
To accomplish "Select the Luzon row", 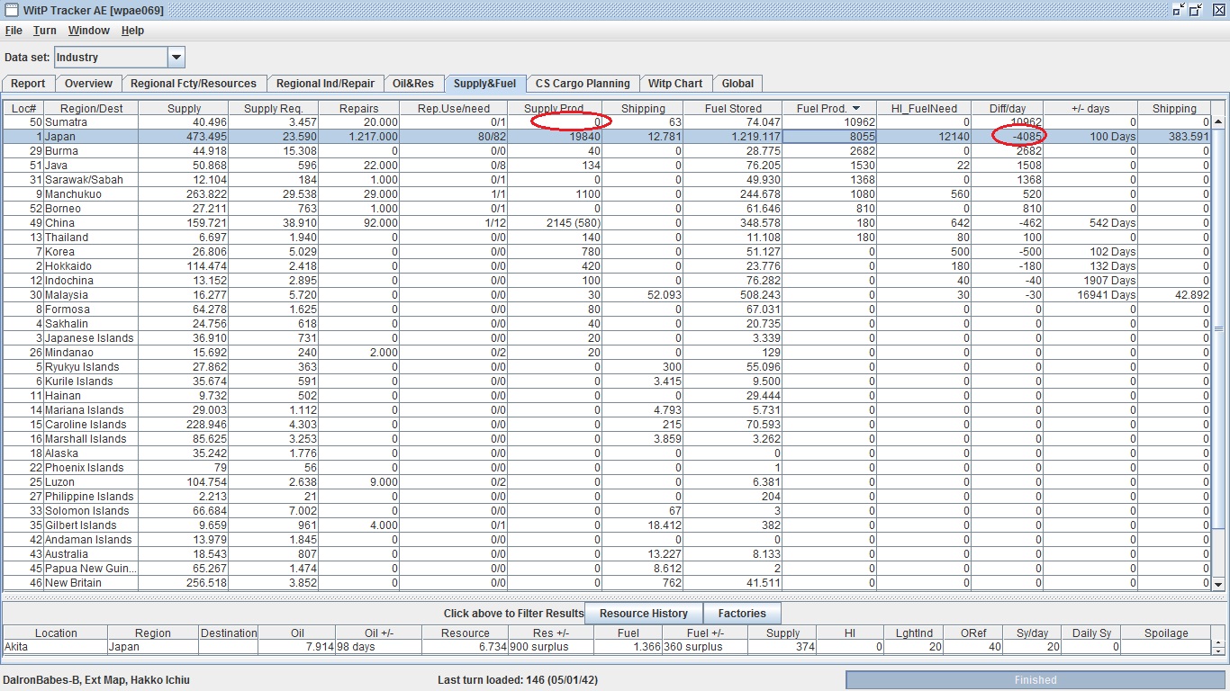I will click(607, 482).
